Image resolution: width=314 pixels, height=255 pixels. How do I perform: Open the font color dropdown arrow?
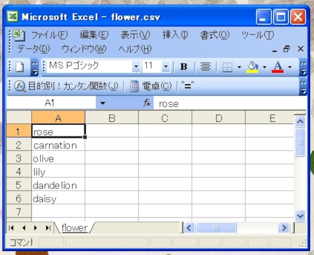[x=290, y=67]
